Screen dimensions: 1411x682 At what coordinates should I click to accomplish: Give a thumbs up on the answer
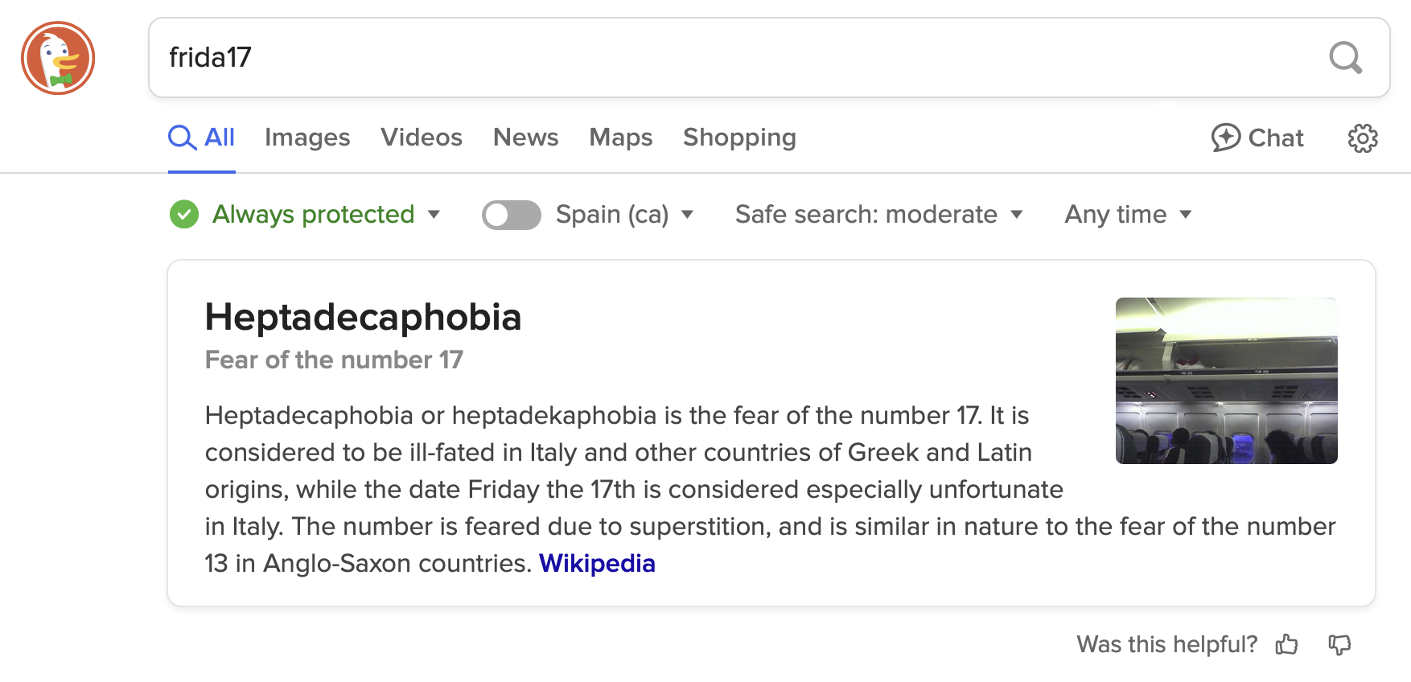[x=1287, y=644]
